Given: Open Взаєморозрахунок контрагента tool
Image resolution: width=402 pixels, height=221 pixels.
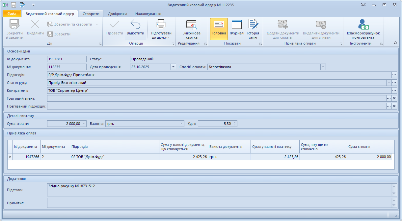Looking at the screenshot, I should [x=363, y=30].
